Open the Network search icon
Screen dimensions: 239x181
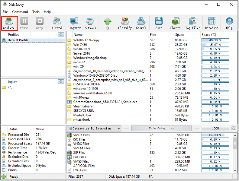pos(90,23)
